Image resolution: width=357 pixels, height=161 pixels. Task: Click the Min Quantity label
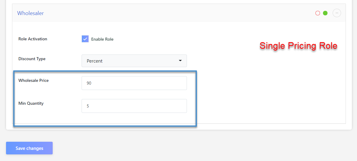coord(31,103)
